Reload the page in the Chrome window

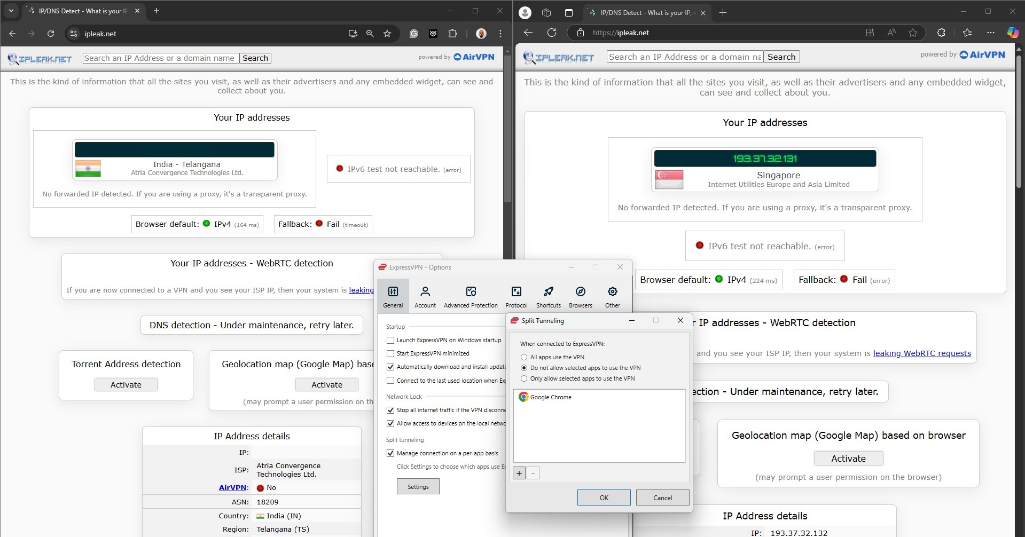point(51,34)
